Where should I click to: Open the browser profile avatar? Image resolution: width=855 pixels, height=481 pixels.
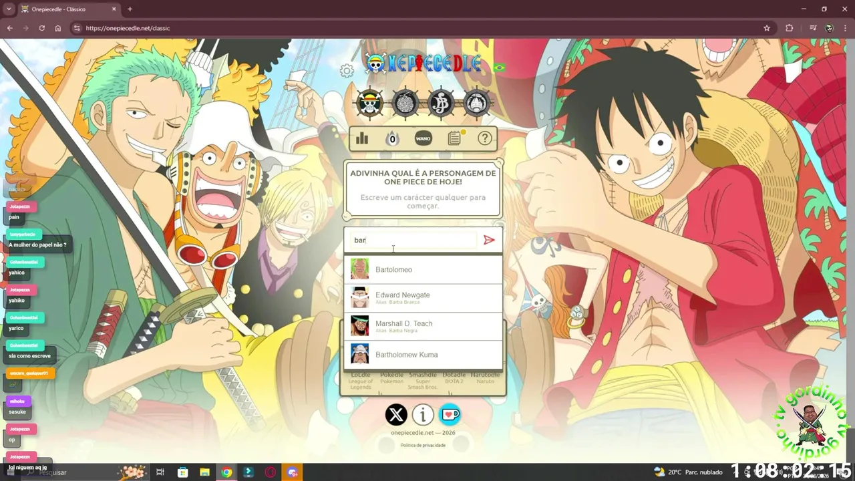pyautogui.click(x=829, y=28)
